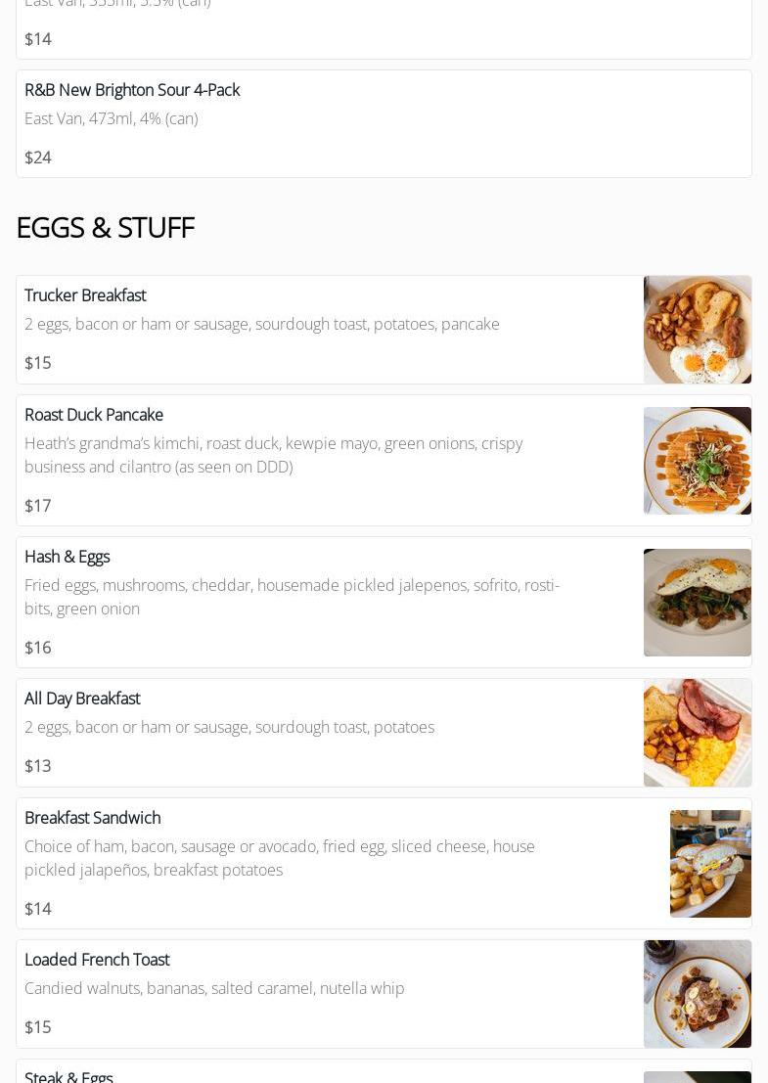Click the Breakfast Sandwich photo

tap(710, 864)
